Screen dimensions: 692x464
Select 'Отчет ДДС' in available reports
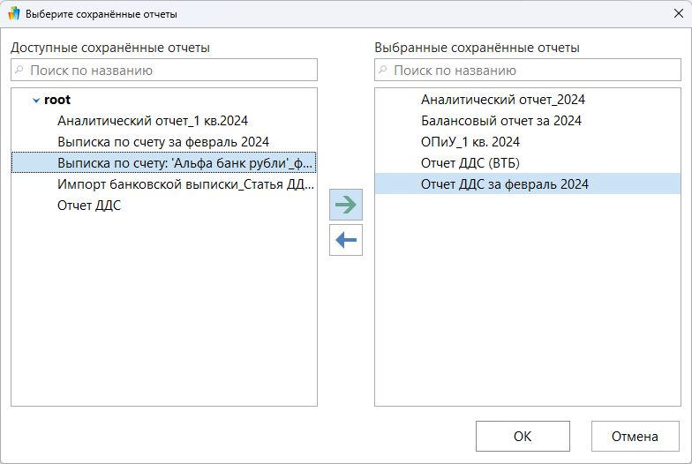89,206
